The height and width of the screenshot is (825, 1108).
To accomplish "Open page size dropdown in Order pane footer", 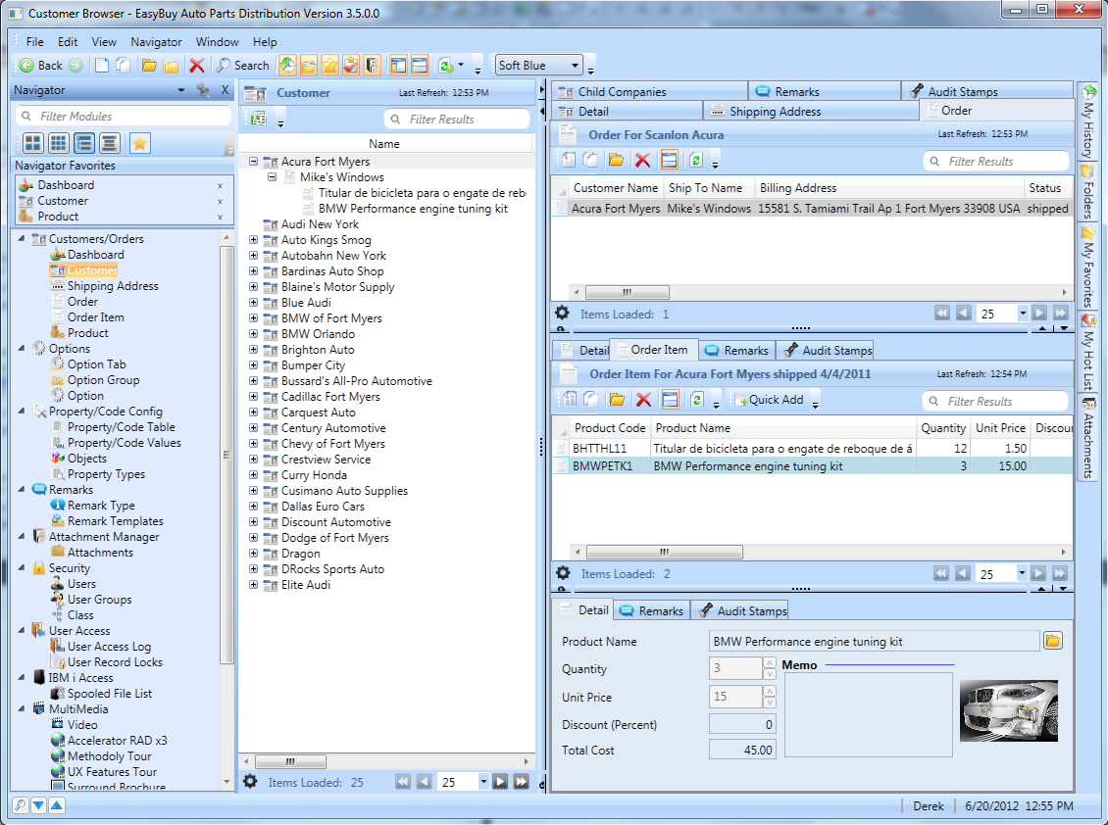I will tap(1022, 313).
